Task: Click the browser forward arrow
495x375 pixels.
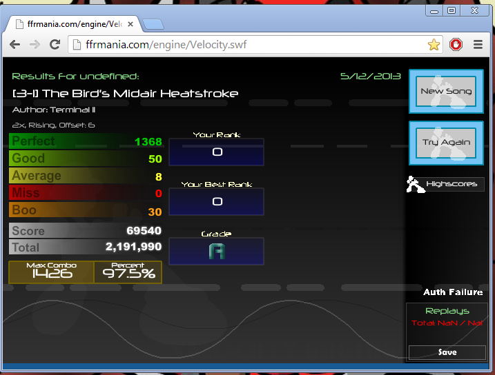Action: click(x=35, y=44)
